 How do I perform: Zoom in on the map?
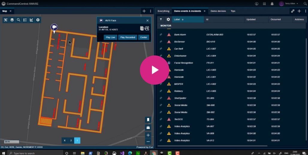[x=148, y=135]
